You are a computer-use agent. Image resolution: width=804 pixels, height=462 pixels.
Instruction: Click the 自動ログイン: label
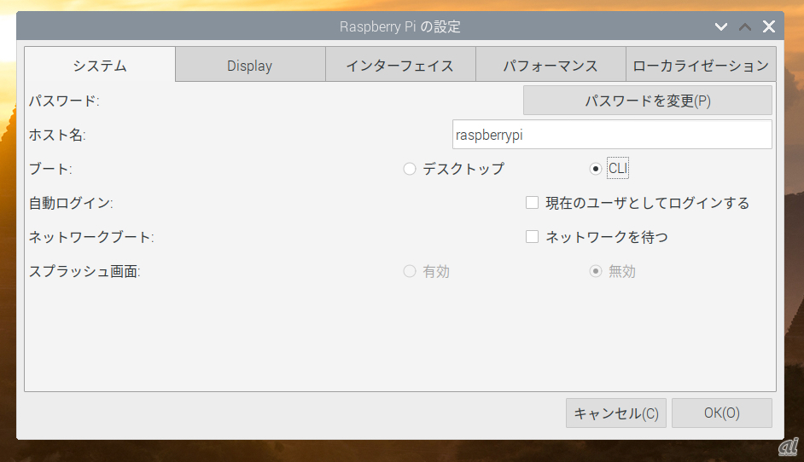tap(71, 203)
